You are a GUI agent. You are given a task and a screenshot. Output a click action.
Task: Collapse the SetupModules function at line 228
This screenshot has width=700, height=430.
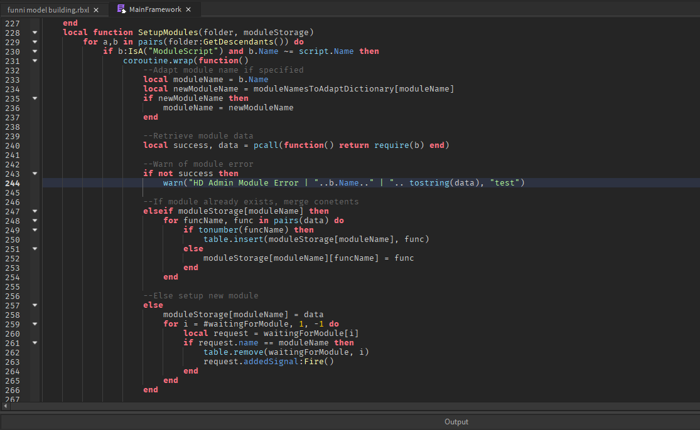35,32
